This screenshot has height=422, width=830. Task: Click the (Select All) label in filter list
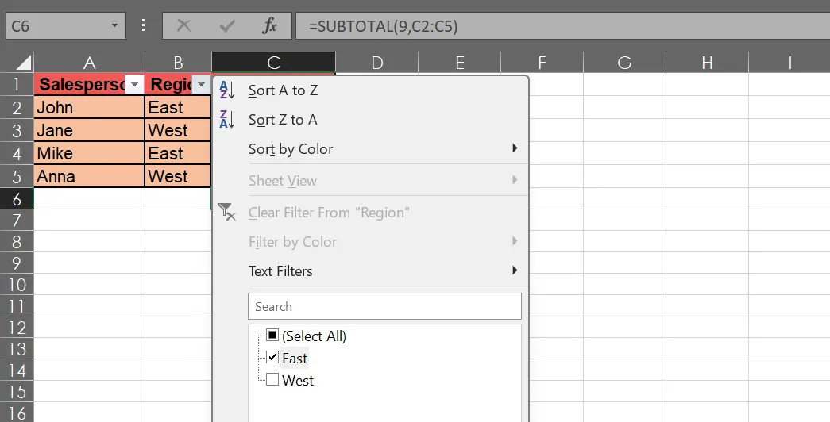pos(314,336)
